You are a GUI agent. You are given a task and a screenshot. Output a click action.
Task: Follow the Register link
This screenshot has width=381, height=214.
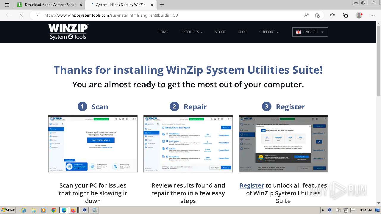tap(252, 185)
